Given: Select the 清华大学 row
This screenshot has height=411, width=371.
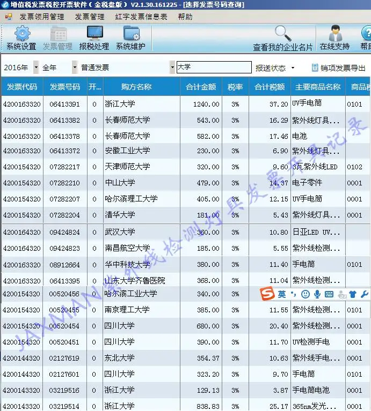Looking at the screenshot, I should [185, 215].
